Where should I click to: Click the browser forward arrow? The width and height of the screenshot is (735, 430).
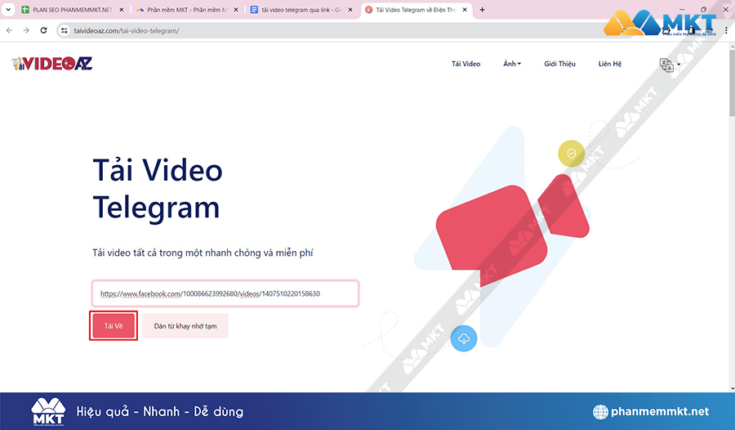[26, 30]
